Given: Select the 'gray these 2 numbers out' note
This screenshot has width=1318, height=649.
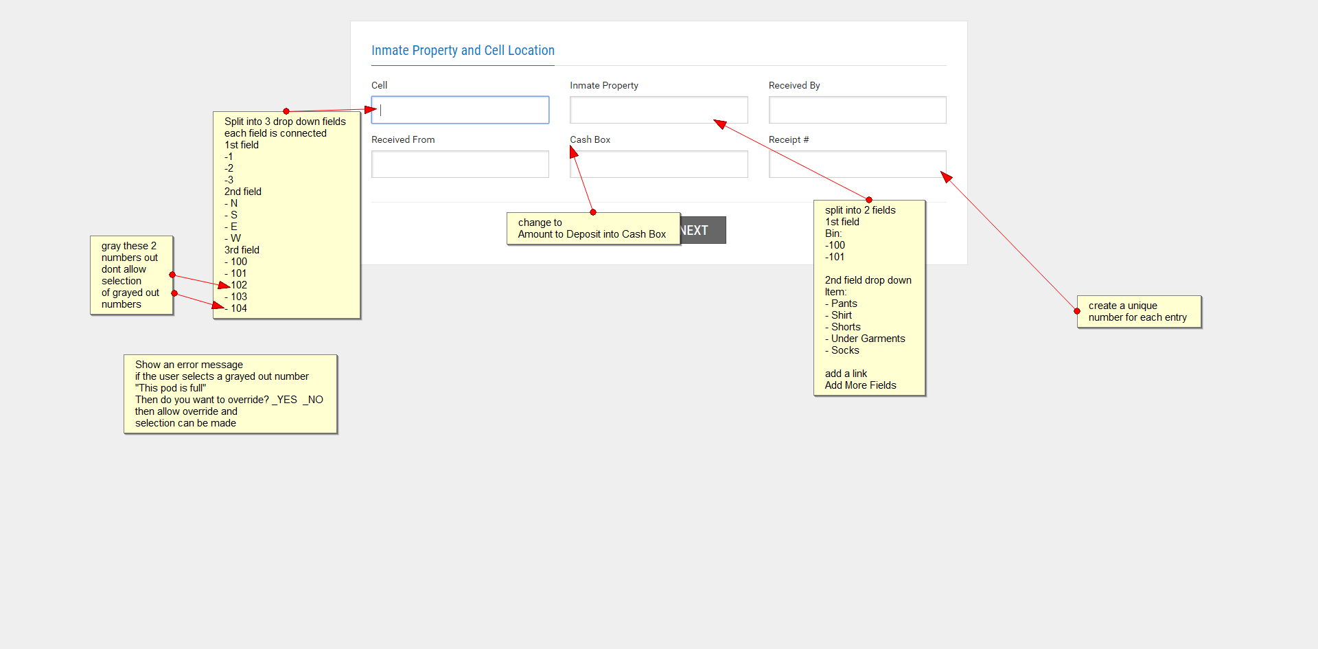Looking at the screenshot, I should coord(131,275).
